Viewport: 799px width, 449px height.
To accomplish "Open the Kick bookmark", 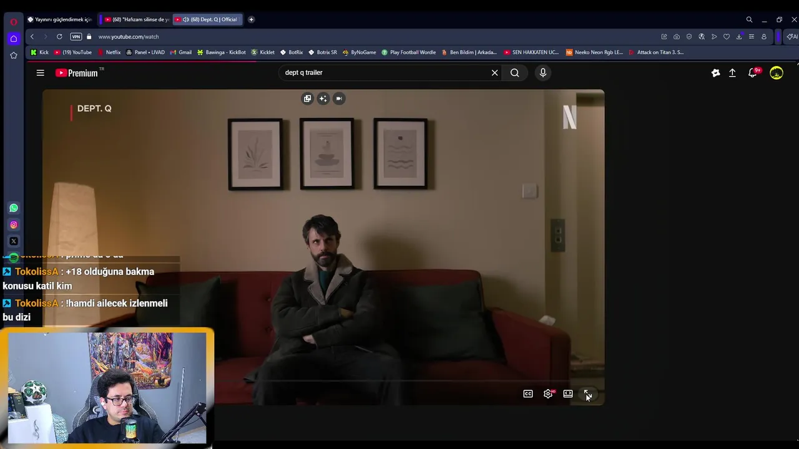I will click(39, 52).
